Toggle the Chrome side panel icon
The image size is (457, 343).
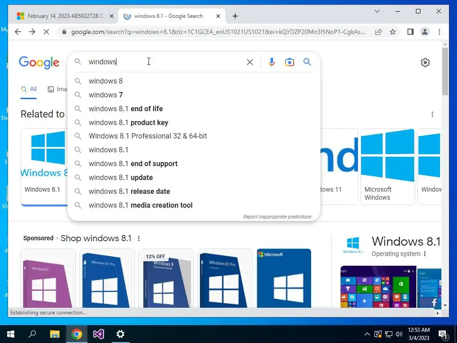411,32
